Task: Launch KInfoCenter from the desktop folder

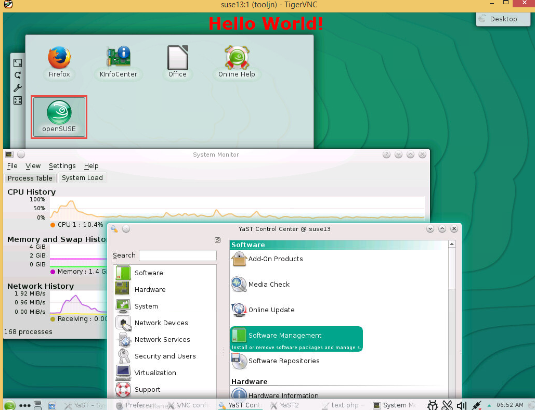Action: tap(119, 62)
